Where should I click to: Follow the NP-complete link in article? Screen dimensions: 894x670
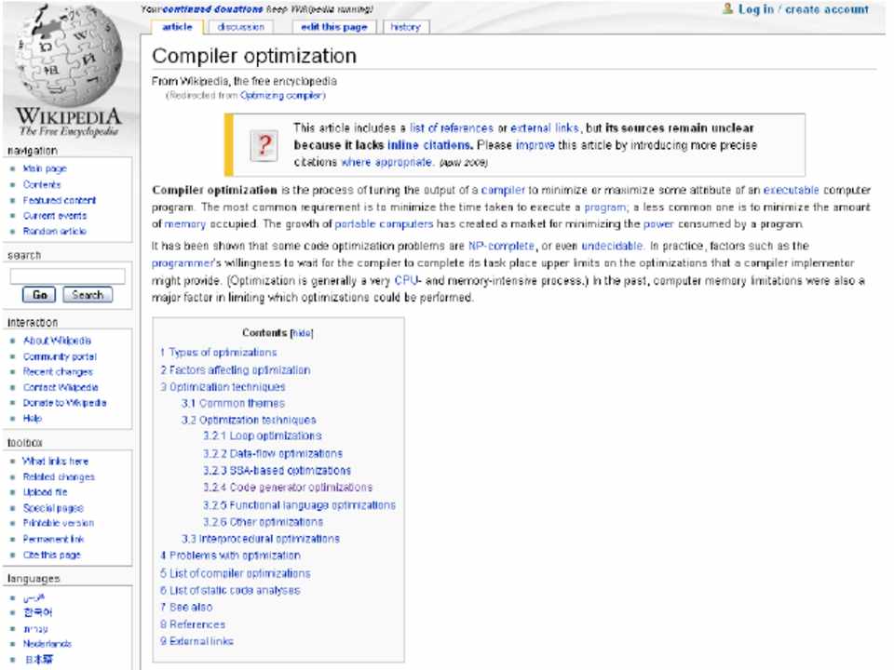500,246
